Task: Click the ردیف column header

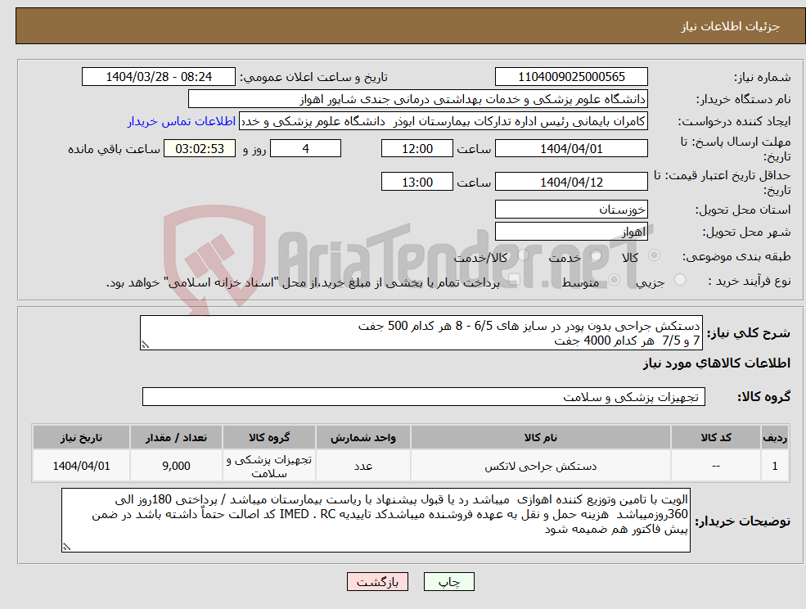Action: 775,437
